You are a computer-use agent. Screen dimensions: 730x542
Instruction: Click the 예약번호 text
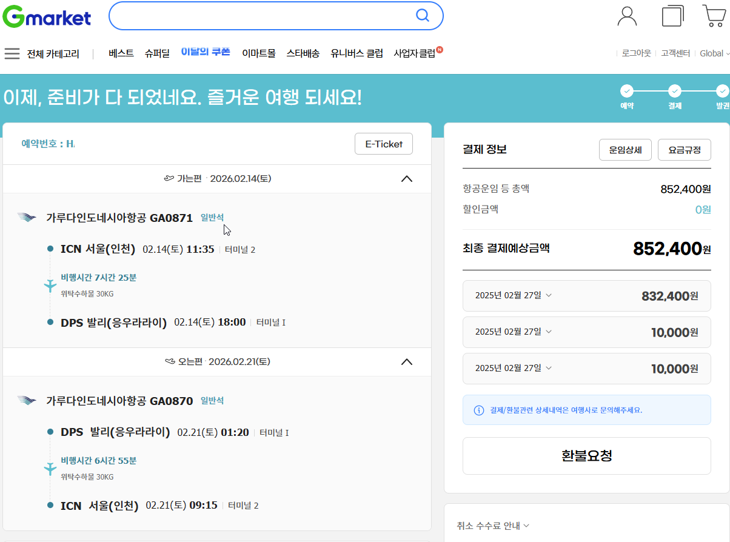coord(48,144)
